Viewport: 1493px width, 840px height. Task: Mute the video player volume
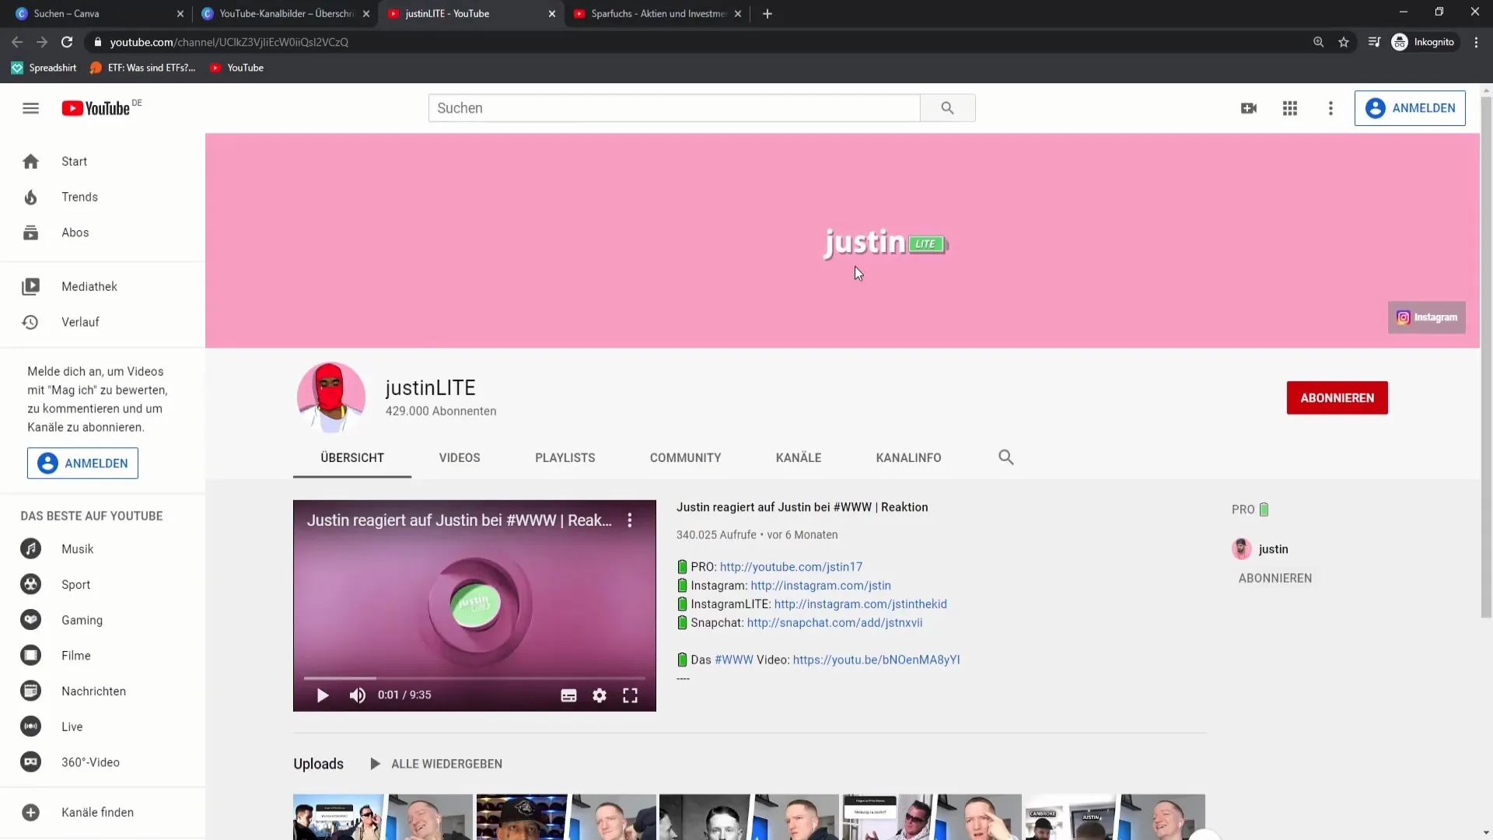[357, 695]
